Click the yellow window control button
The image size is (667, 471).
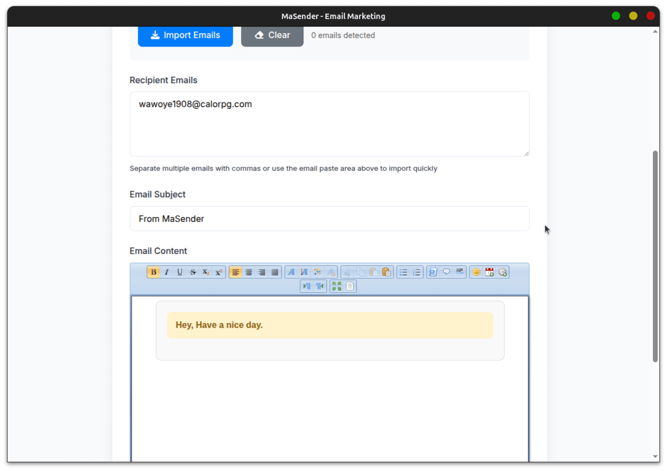pos(633,16)
